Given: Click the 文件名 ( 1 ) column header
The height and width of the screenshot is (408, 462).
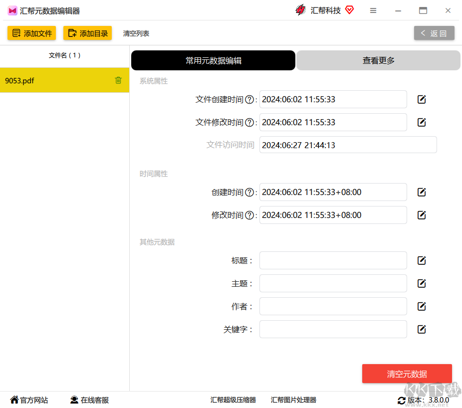Looking at the screenshot, I should click(64, 55).
